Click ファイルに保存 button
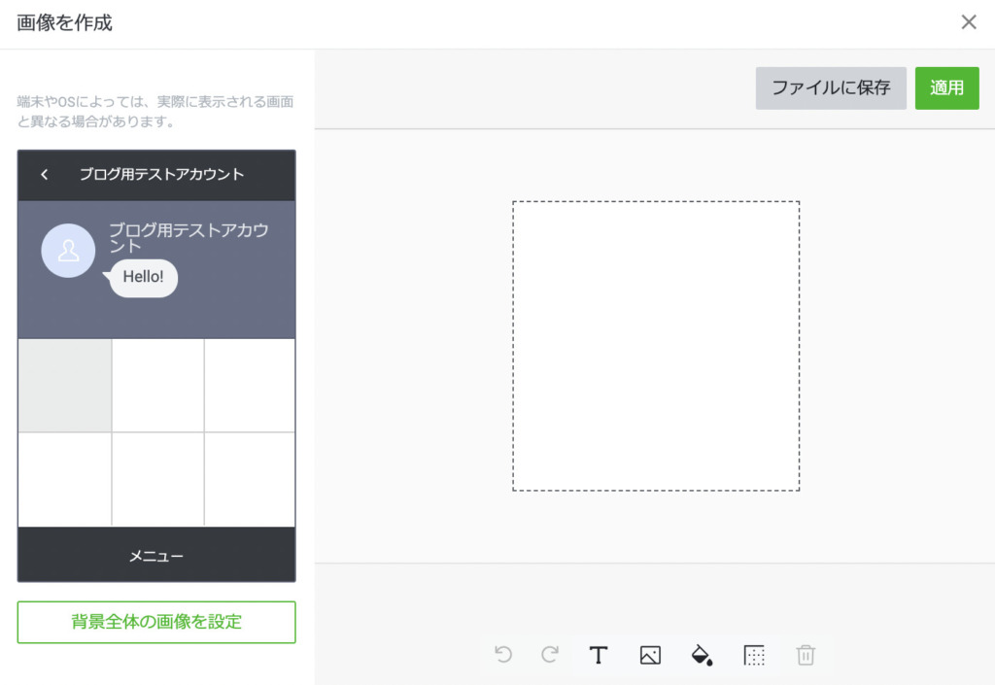 831,87
